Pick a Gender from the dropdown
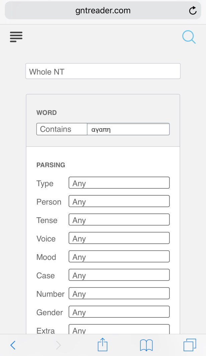This screenshot has width=206, height=356. click(x=119, y=312)
